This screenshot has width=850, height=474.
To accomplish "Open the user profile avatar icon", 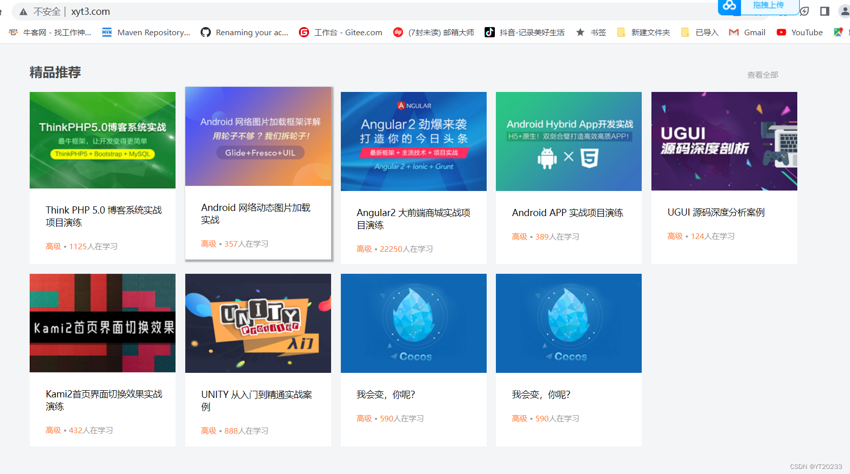I will click(844, 11).
